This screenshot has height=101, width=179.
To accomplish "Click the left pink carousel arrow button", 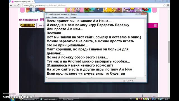I will (x=22, y=10).
